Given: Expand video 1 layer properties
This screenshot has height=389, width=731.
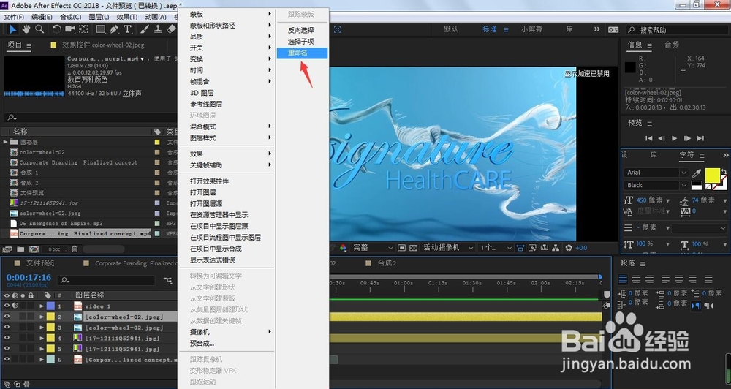Looking at the screenshot, I should [42, 306].
